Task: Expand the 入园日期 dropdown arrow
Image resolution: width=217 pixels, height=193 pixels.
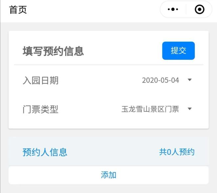Action: (x=190, y=80)
